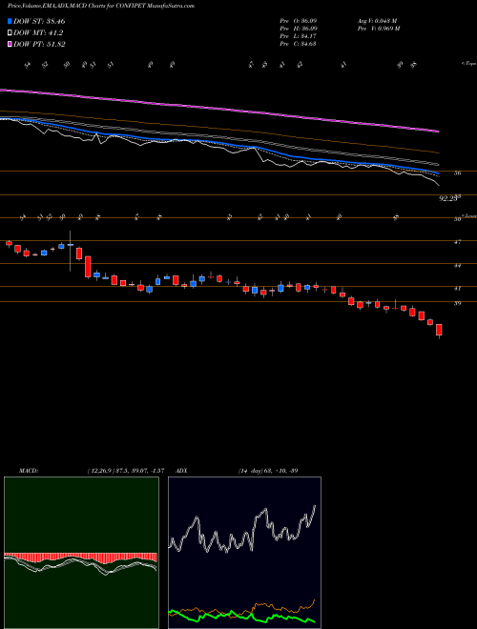Screen dimensions: 477x629
Task: Click the magenta long-term average line's right end
Action: point(438,131)
